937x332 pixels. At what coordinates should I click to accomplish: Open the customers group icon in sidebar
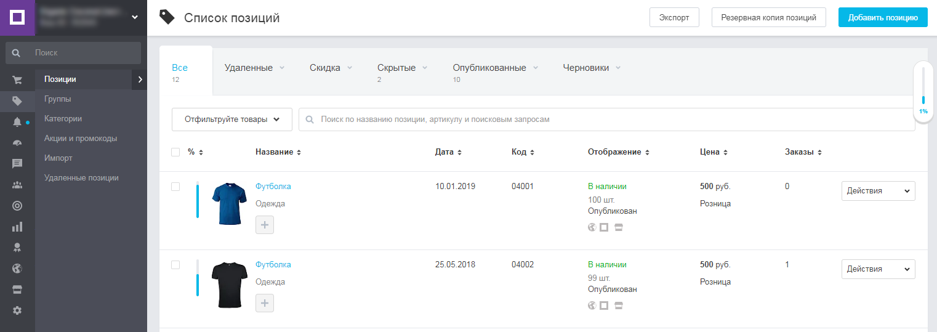17,185
